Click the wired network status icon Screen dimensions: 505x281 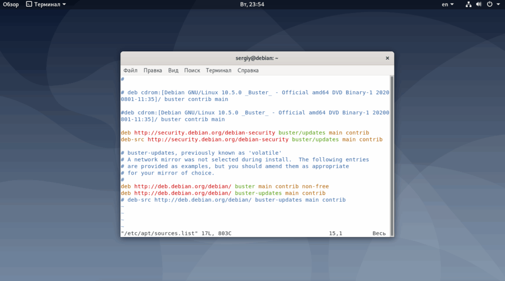point(469,4)
